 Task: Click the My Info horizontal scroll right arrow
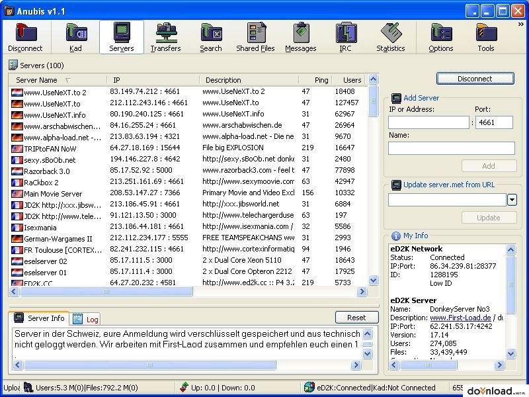499,365
